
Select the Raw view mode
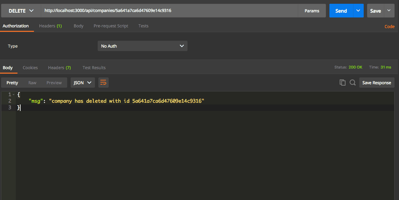click(32, 83)
